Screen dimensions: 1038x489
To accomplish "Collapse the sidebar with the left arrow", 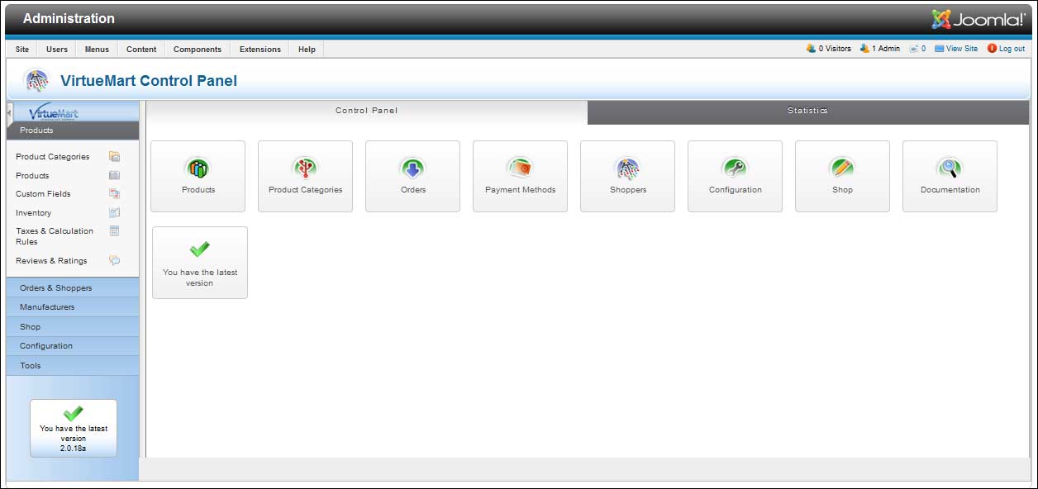I will 9,112.
